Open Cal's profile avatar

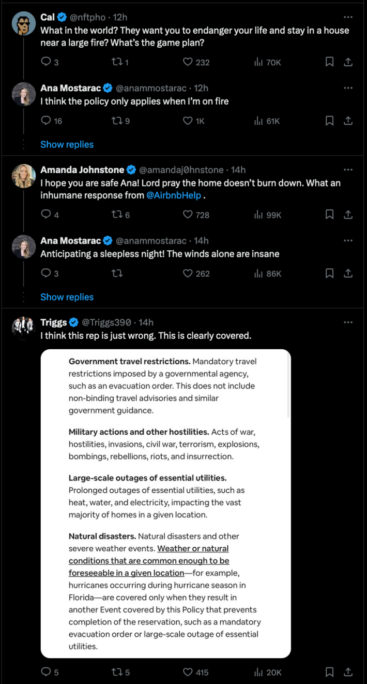click(x=23, y=23)
